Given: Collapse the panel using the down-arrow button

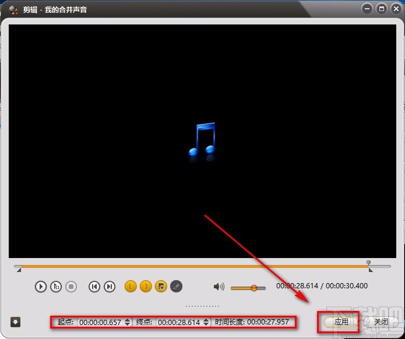Looking at the screenshot, I should (15, 322).
